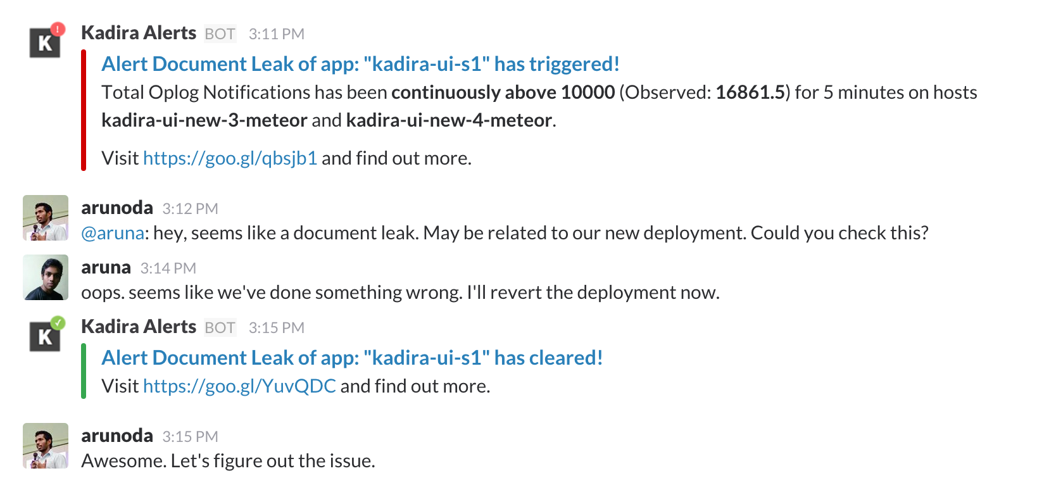Open arunoda's profile picture at 3:12 PM
This screenshot has width=1037, height=485.
(45, 218)
